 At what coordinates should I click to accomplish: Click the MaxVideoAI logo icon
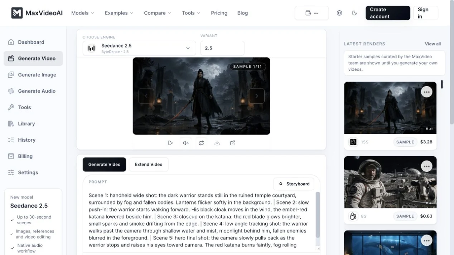17,13
